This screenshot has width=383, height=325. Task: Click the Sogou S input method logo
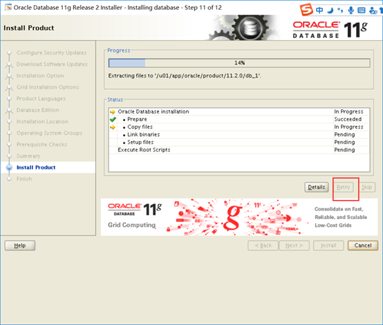coord(306,10)
